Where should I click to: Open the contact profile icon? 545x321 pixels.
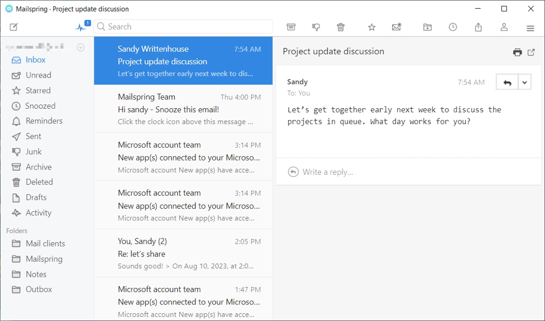click(x=504, y=27)
